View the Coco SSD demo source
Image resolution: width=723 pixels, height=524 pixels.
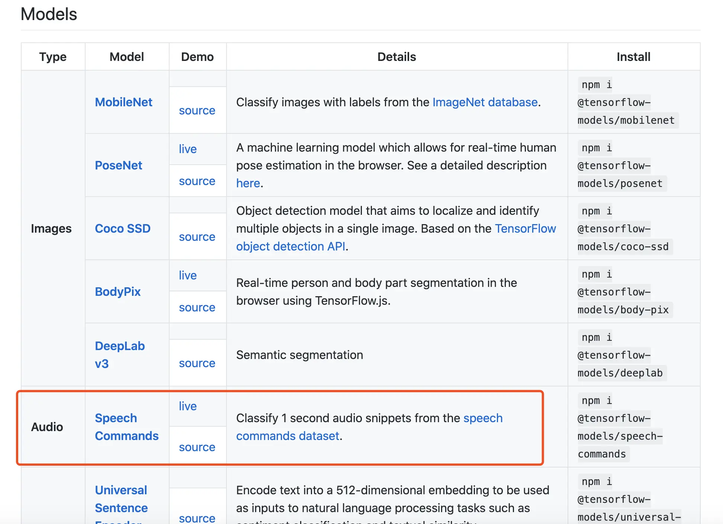click(x=197, y=237)
